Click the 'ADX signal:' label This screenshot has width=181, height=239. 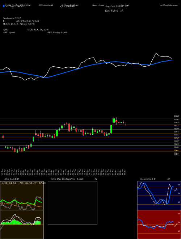tap(9, 33)
